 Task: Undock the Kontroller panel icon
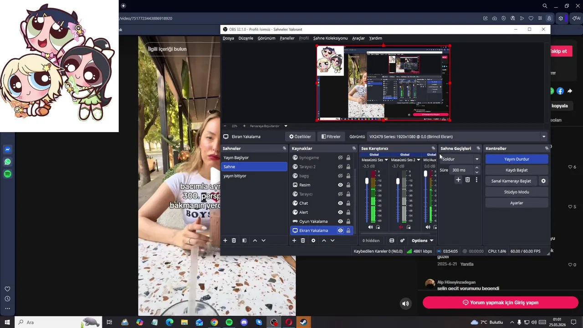click(547, 149)
